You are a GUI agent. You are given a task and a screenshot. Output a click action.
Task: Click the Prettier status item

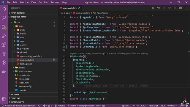172,106
